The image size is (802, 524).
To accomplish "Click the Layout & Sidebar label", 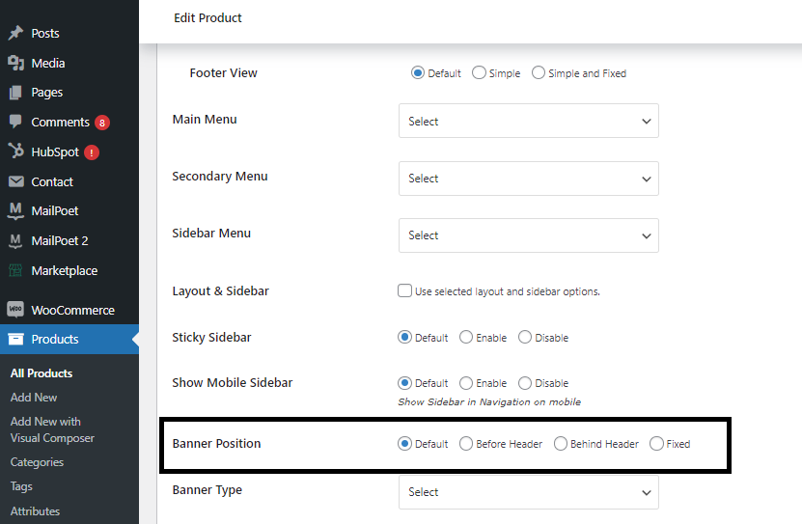I will coord(220,290).
